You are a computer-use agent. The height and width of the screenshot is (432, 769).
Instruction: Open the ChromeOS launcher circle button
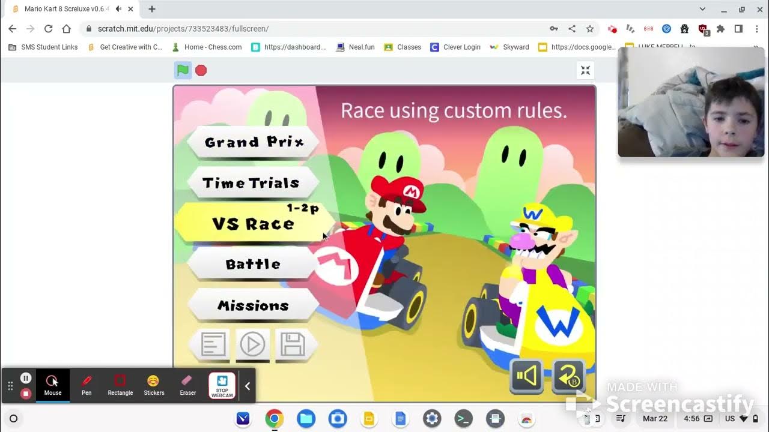click(14, 418)
